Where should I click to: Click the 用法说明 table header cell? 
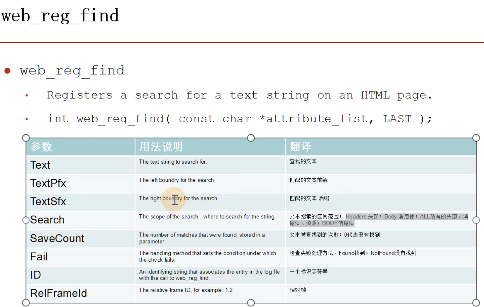tap(210, 147)
